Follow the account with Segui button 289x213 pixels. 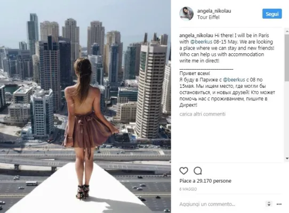[x=272, y=14]
